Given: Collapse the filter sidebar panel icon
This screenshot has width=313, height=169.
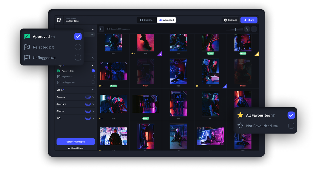Looking at the screenshot, I should (101, 29).
